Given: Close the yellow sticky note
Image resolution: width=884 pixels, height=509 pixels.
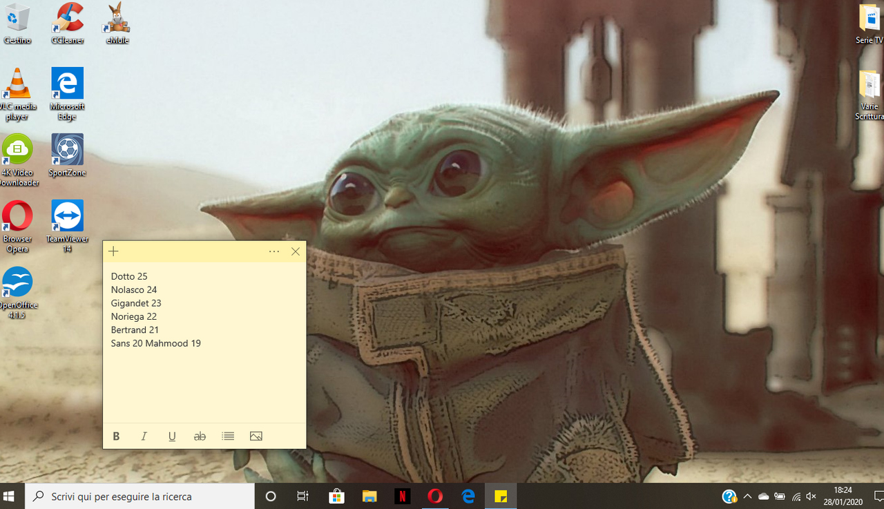Looking at the screenshot, I should point(296,251).
